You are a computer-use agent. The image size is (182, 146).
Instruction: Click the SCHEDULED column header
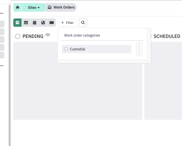(167, 36)
